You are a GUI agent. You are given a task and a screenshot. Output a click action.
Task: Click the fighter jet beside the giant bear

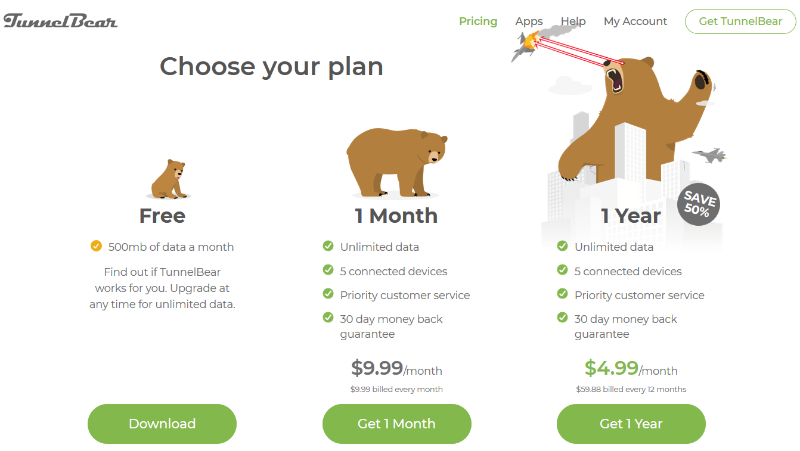click(x=709, y=155)
